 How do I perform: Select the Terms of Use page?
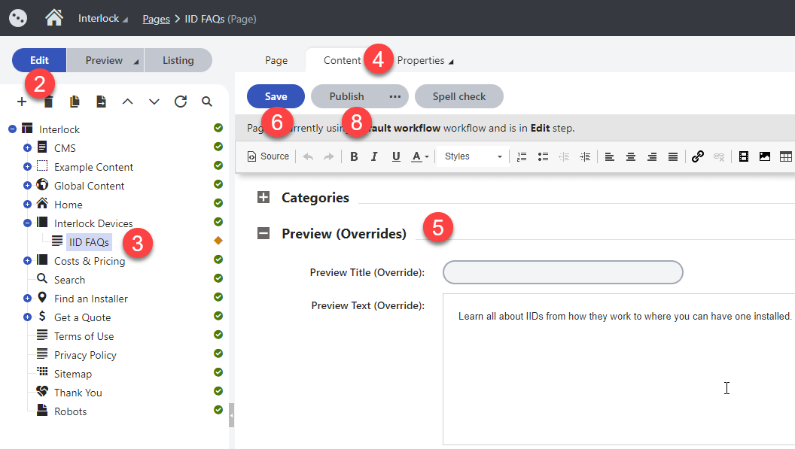coord(84,336)
